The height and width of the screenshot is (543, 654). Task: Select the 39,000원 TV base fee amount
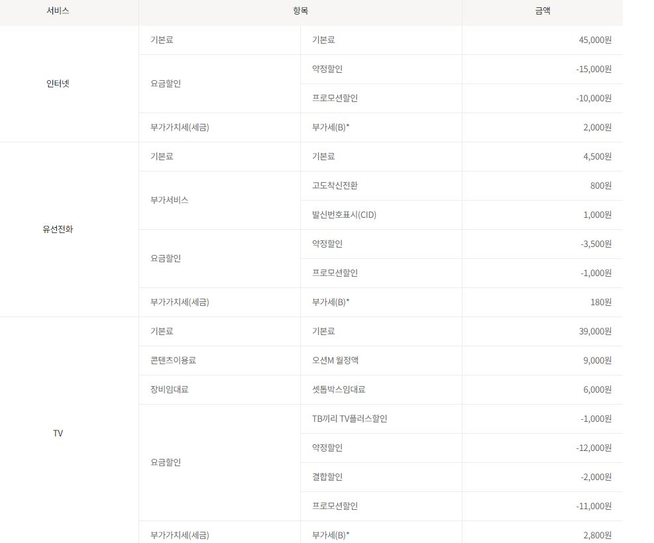click(x=594, y=331)
